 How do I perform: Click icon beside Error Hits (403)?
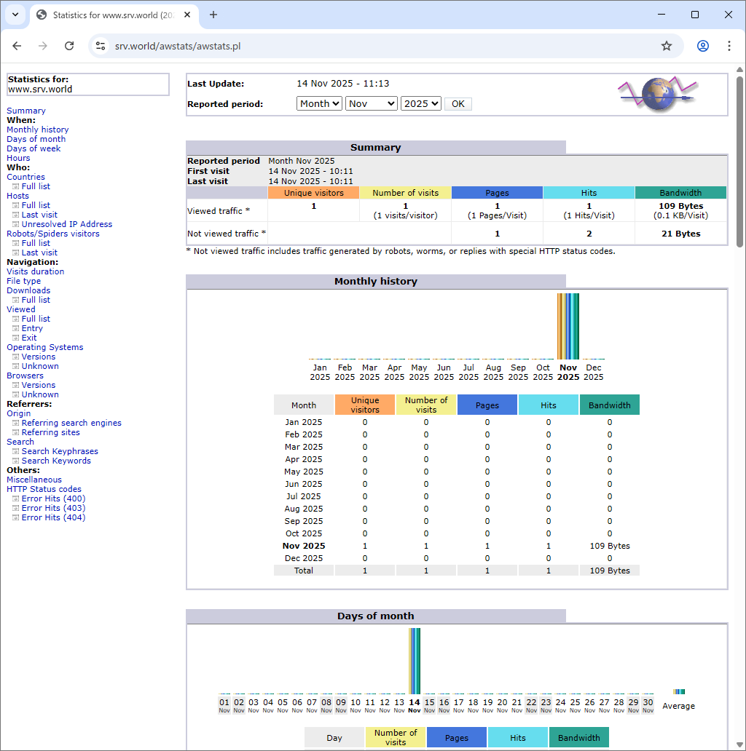coord(16,508)
